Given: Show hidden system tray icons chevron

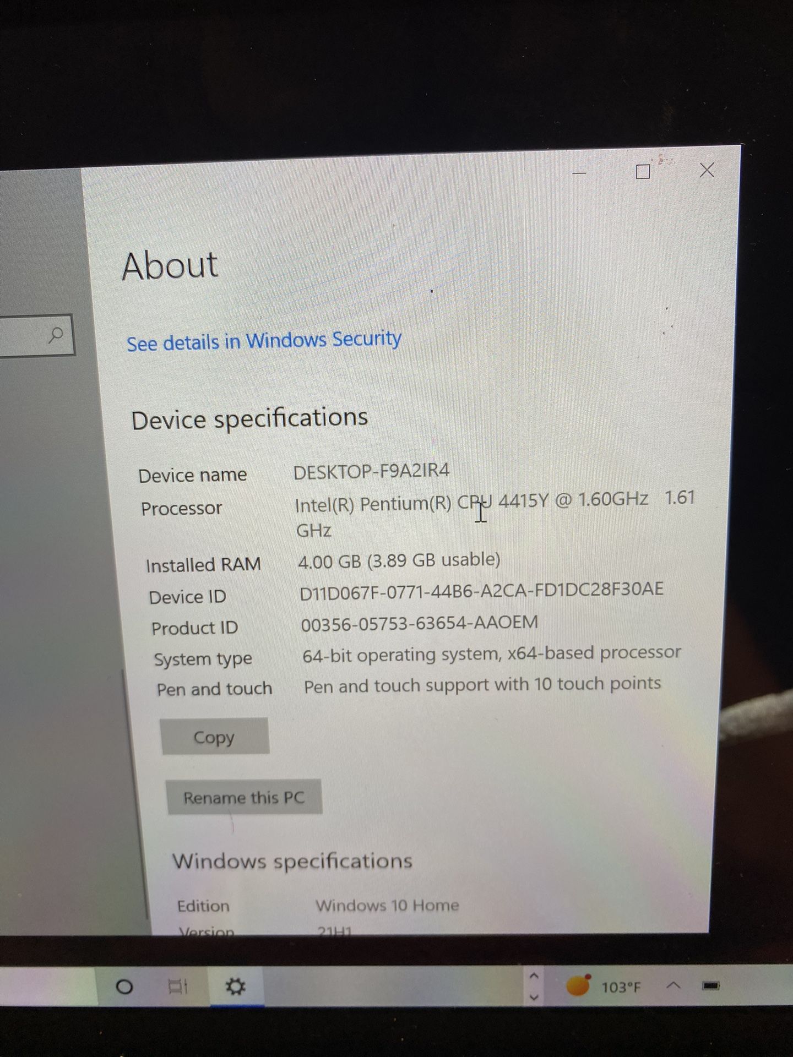Looking at the screenshot, I should (x=673, y=986).
